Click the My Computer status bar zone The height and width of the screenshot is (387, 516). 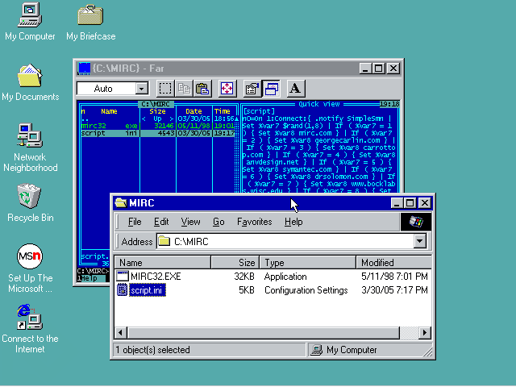(x=370, y=350)
